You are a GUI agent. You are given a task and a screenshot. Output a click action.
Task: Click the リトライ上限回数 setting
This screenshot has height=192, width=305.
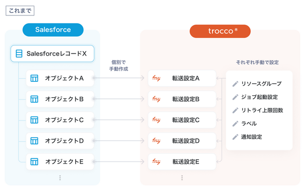tap(261, 110)
